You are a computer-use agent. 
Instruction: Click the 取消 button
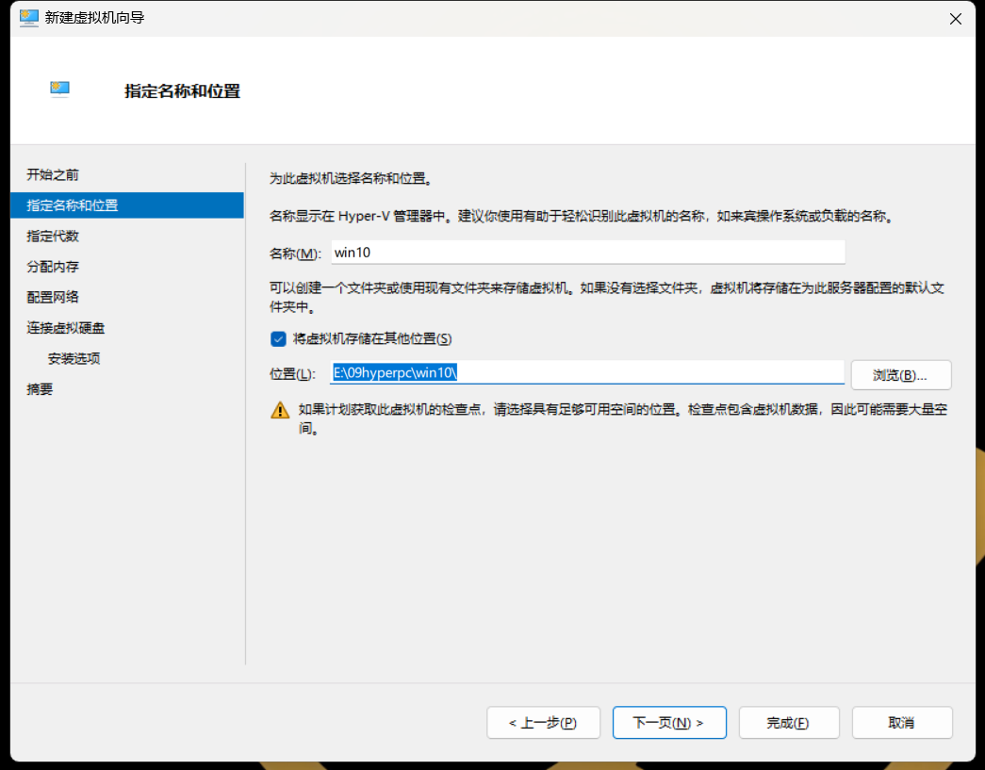point(902,723)
